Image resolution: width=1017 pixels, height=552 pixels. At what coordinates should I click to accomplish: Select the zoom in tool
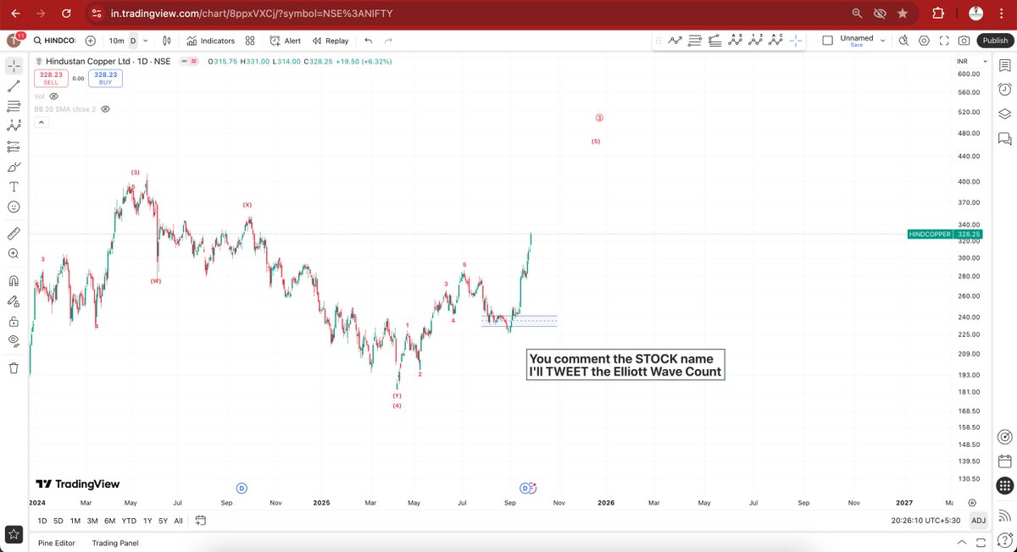[14, 253]
